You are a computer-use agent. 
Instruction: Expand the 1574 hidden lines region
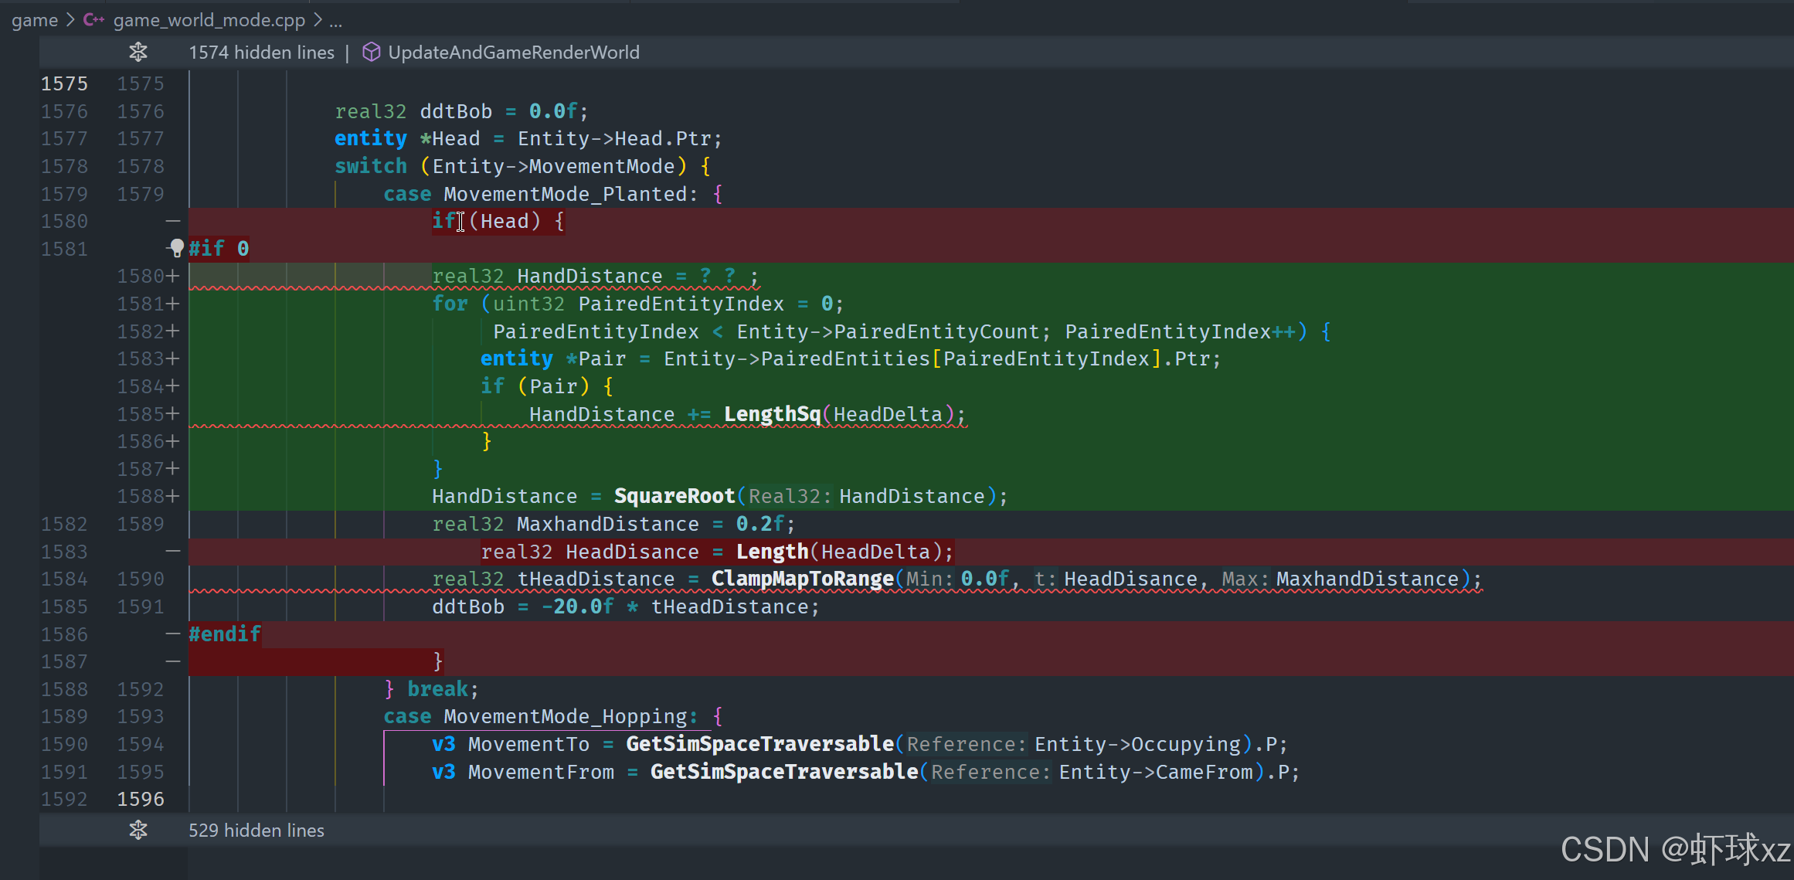[261, 53]
